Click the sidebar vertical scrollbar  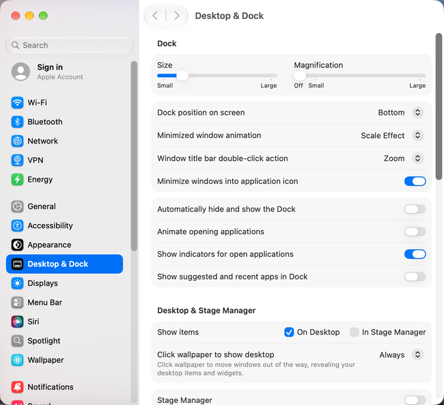pyautogui.click(x=134, y=156)
